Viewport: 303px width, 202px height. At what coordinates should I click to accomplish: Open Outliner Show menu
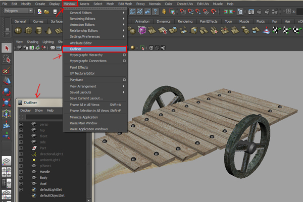tap(39, 111)
